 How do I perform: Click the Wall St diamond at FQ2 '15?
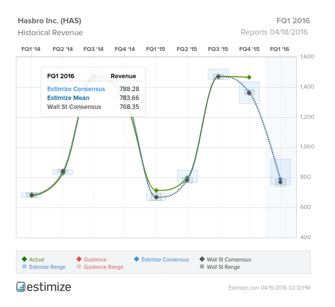pyautogui.click(x=187, y=180)
